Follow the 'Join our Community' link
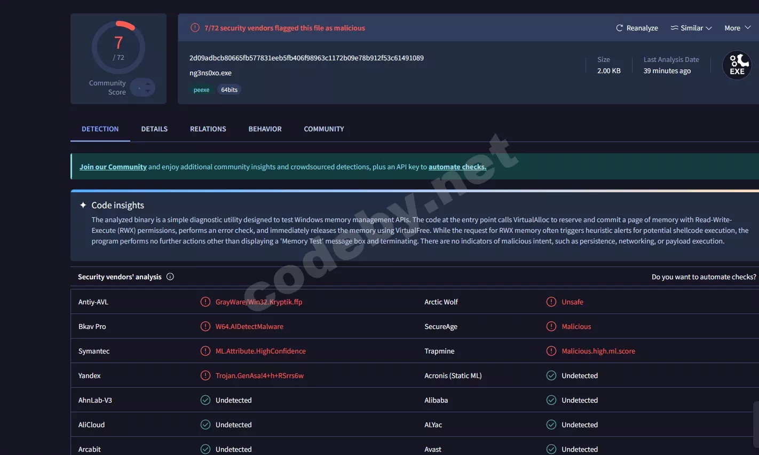 tap(113, 167)
